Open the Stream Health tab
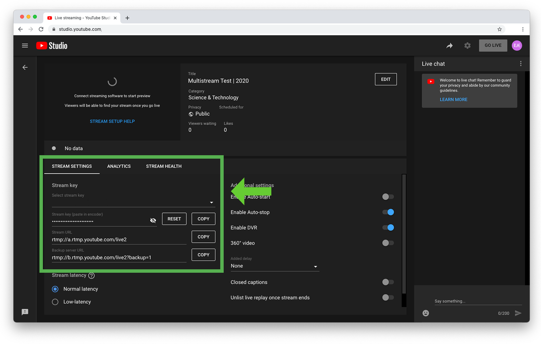541x344 pixels. tap(164, 166)
